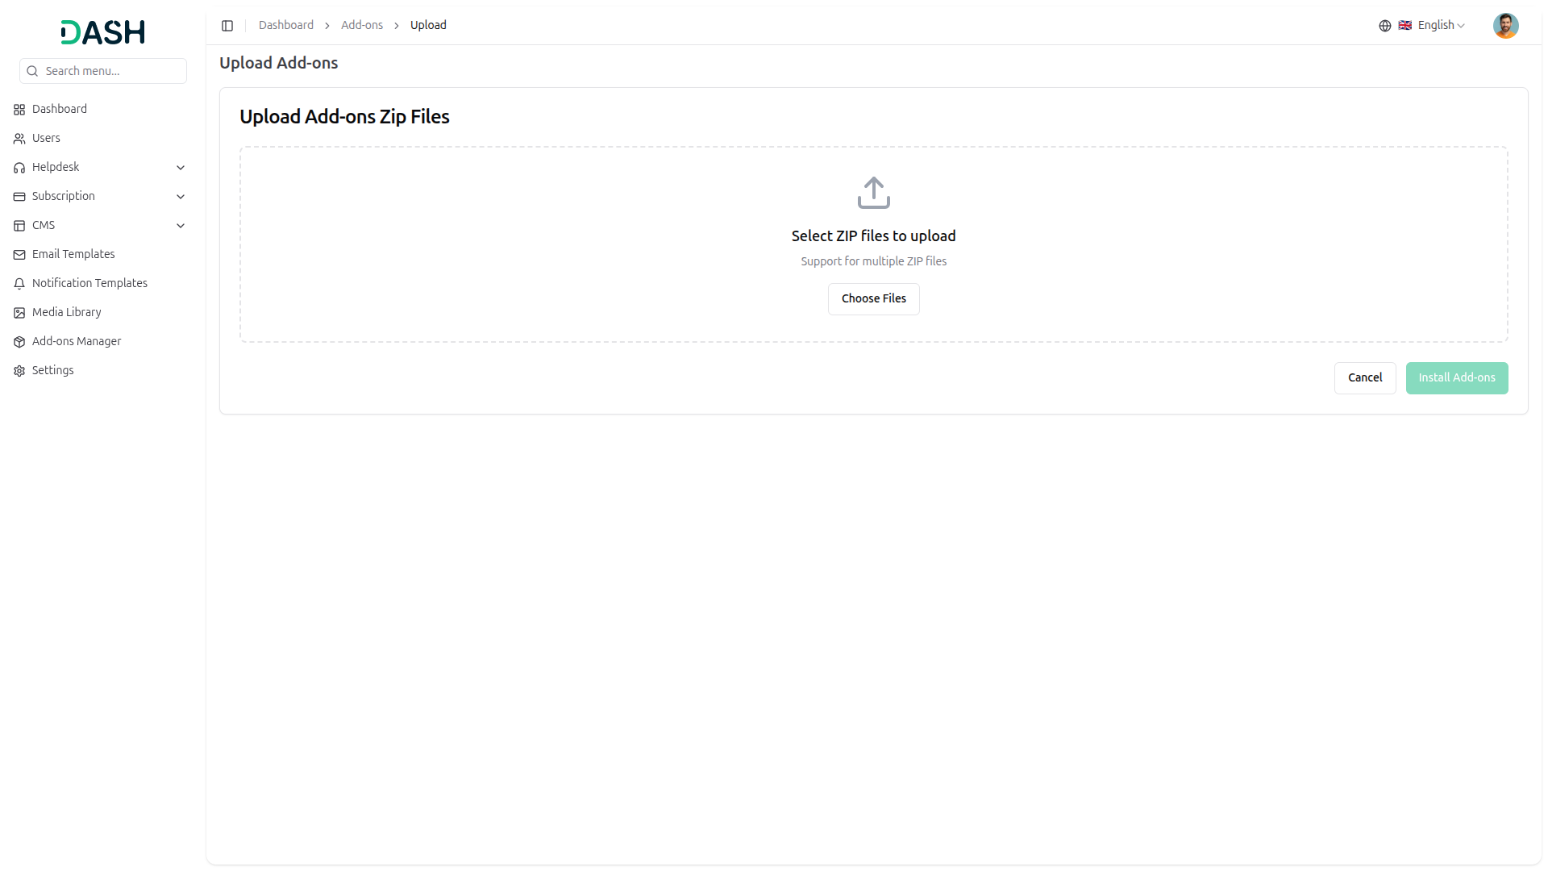Image resolution: width=1548 pixels, height=871 pixels.
Task: Click the Add-ons breadcrumb link
Action: tap(361, 26)
